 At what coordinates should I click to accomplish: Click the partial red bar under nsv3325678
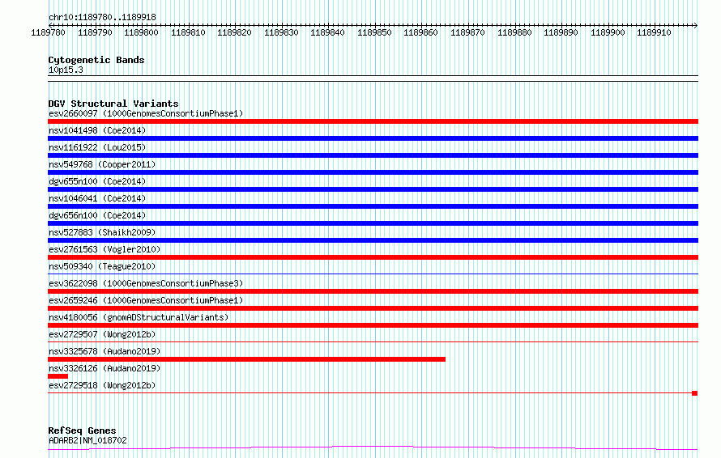246,359
